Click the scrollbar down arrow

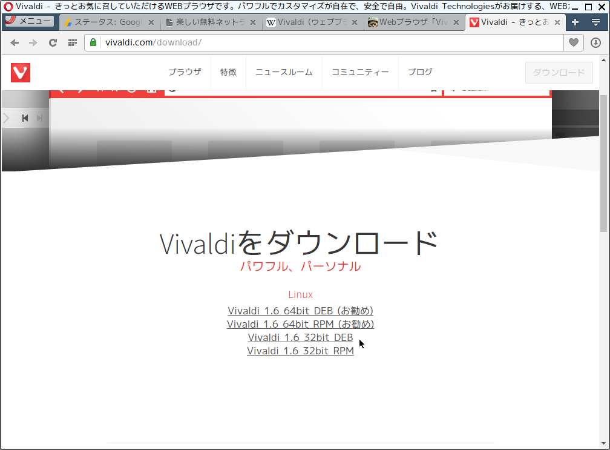603,443
